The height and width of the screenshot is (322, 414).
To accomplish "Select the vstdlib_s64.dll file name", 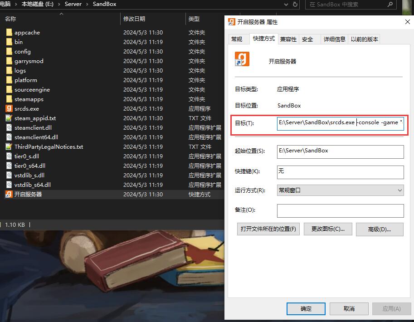I will pyautogui.click(x=33, y=185).
